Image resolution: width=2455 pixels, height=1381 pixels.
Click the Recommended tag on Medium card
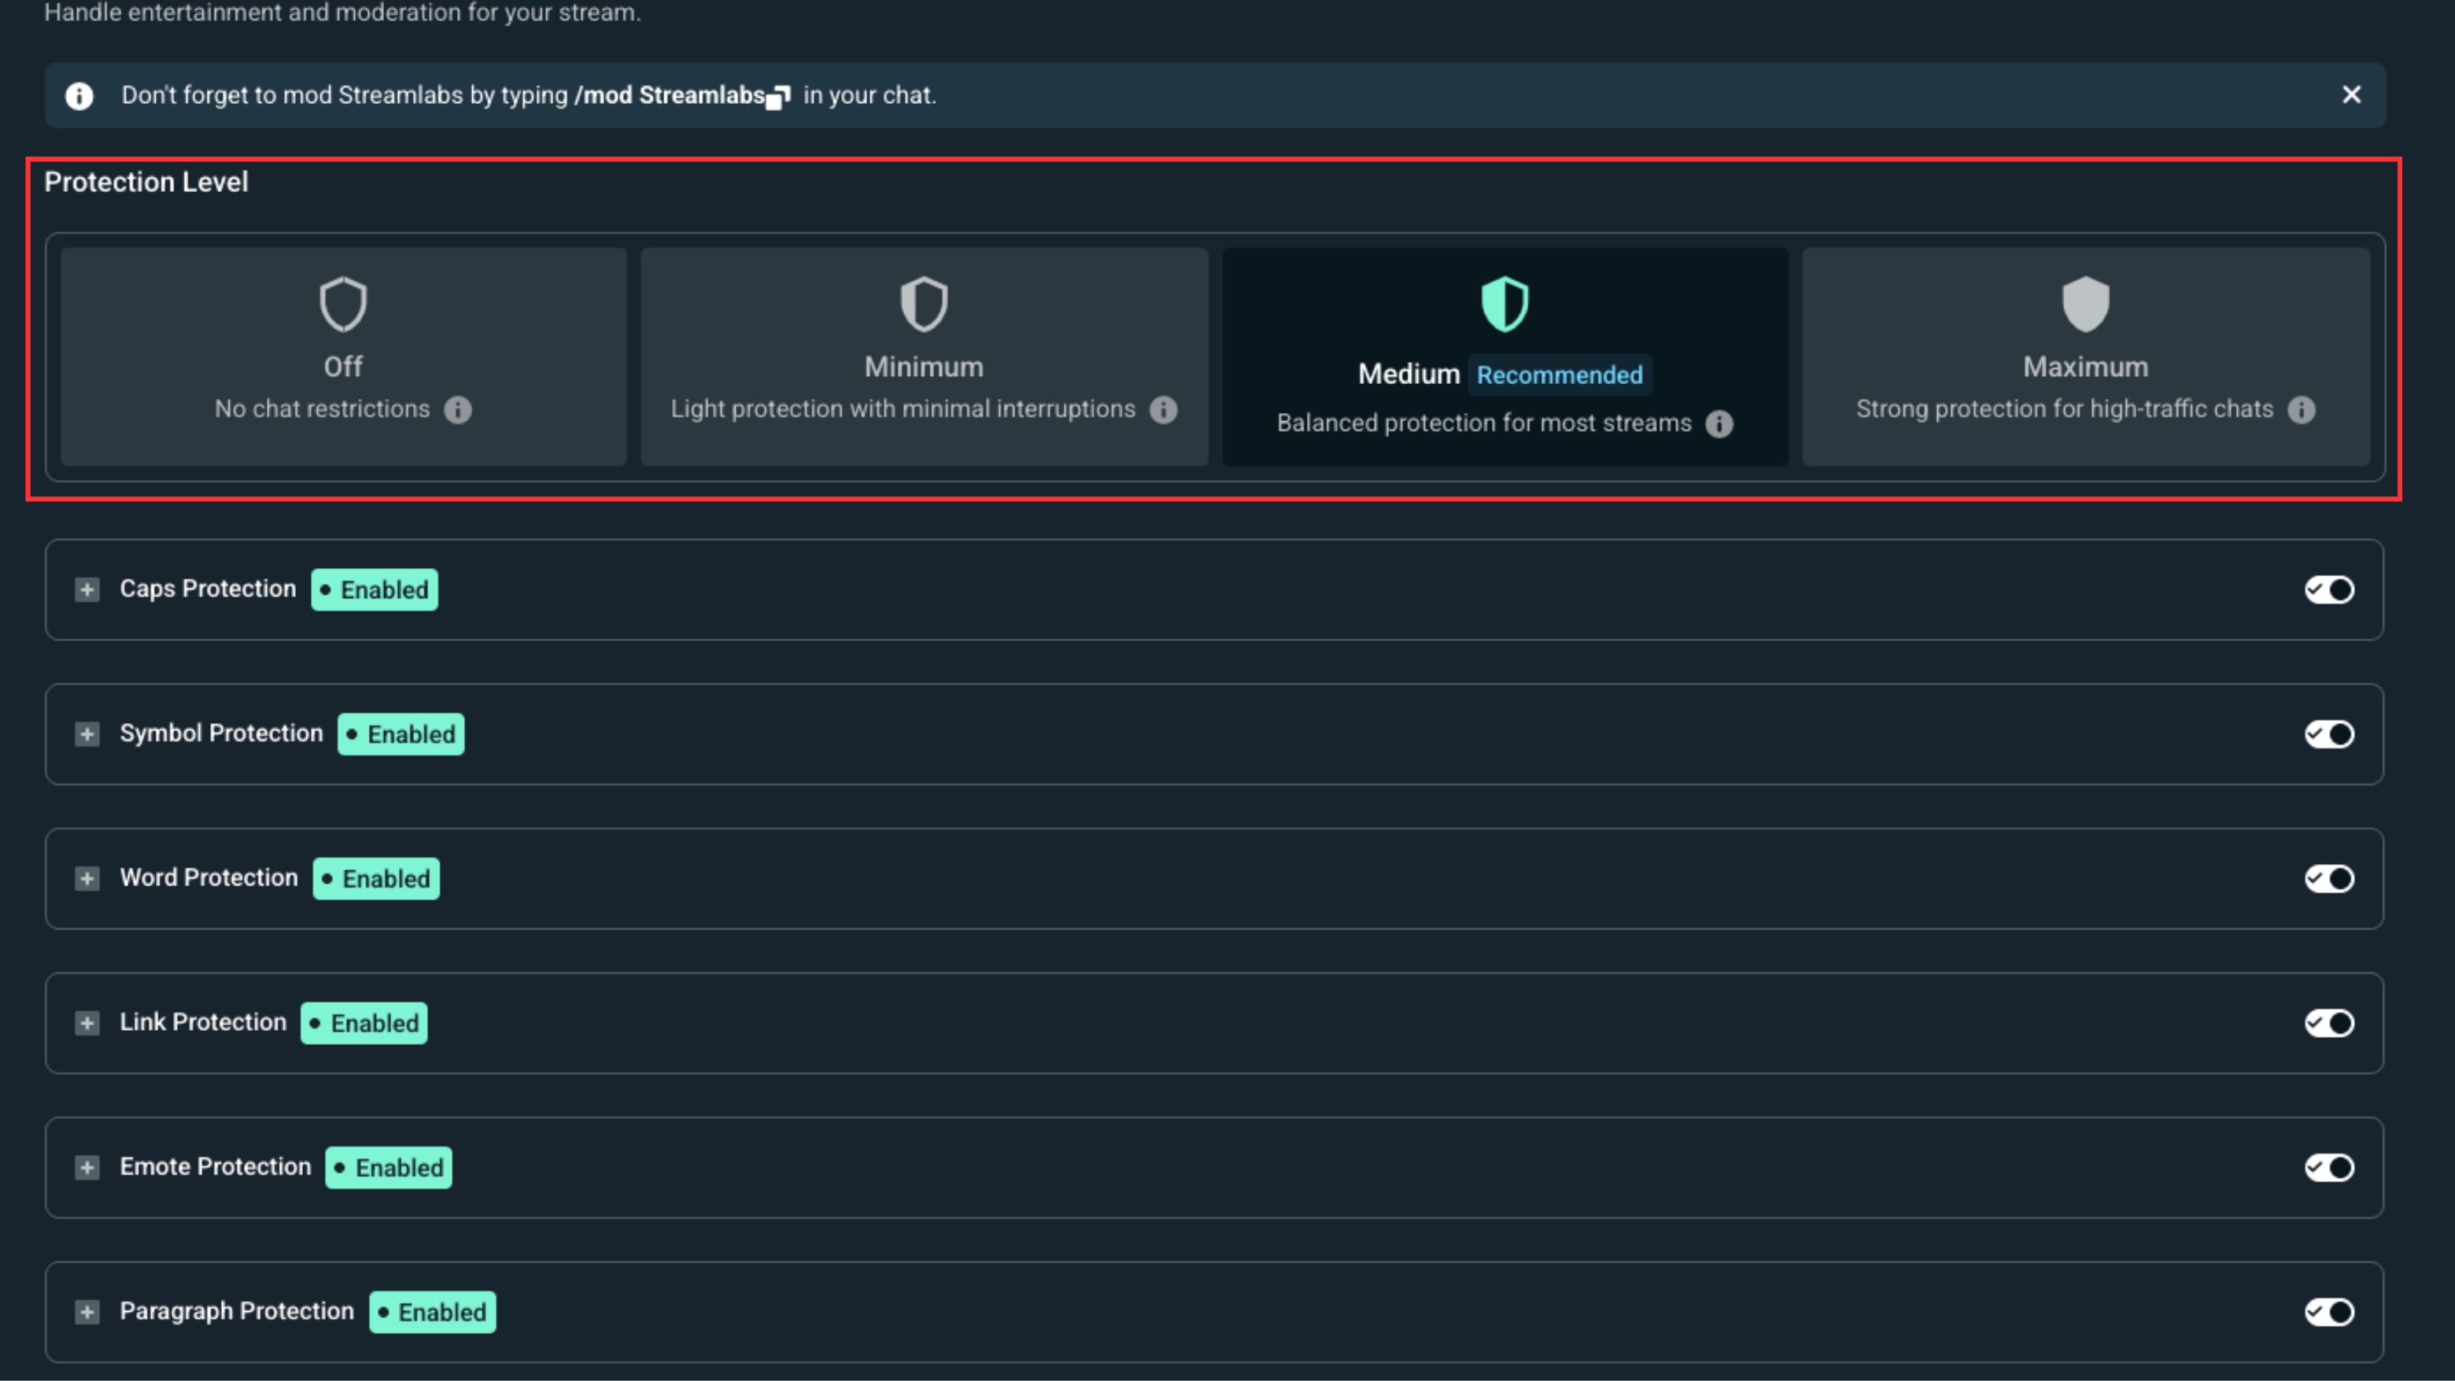point(1560,375)
